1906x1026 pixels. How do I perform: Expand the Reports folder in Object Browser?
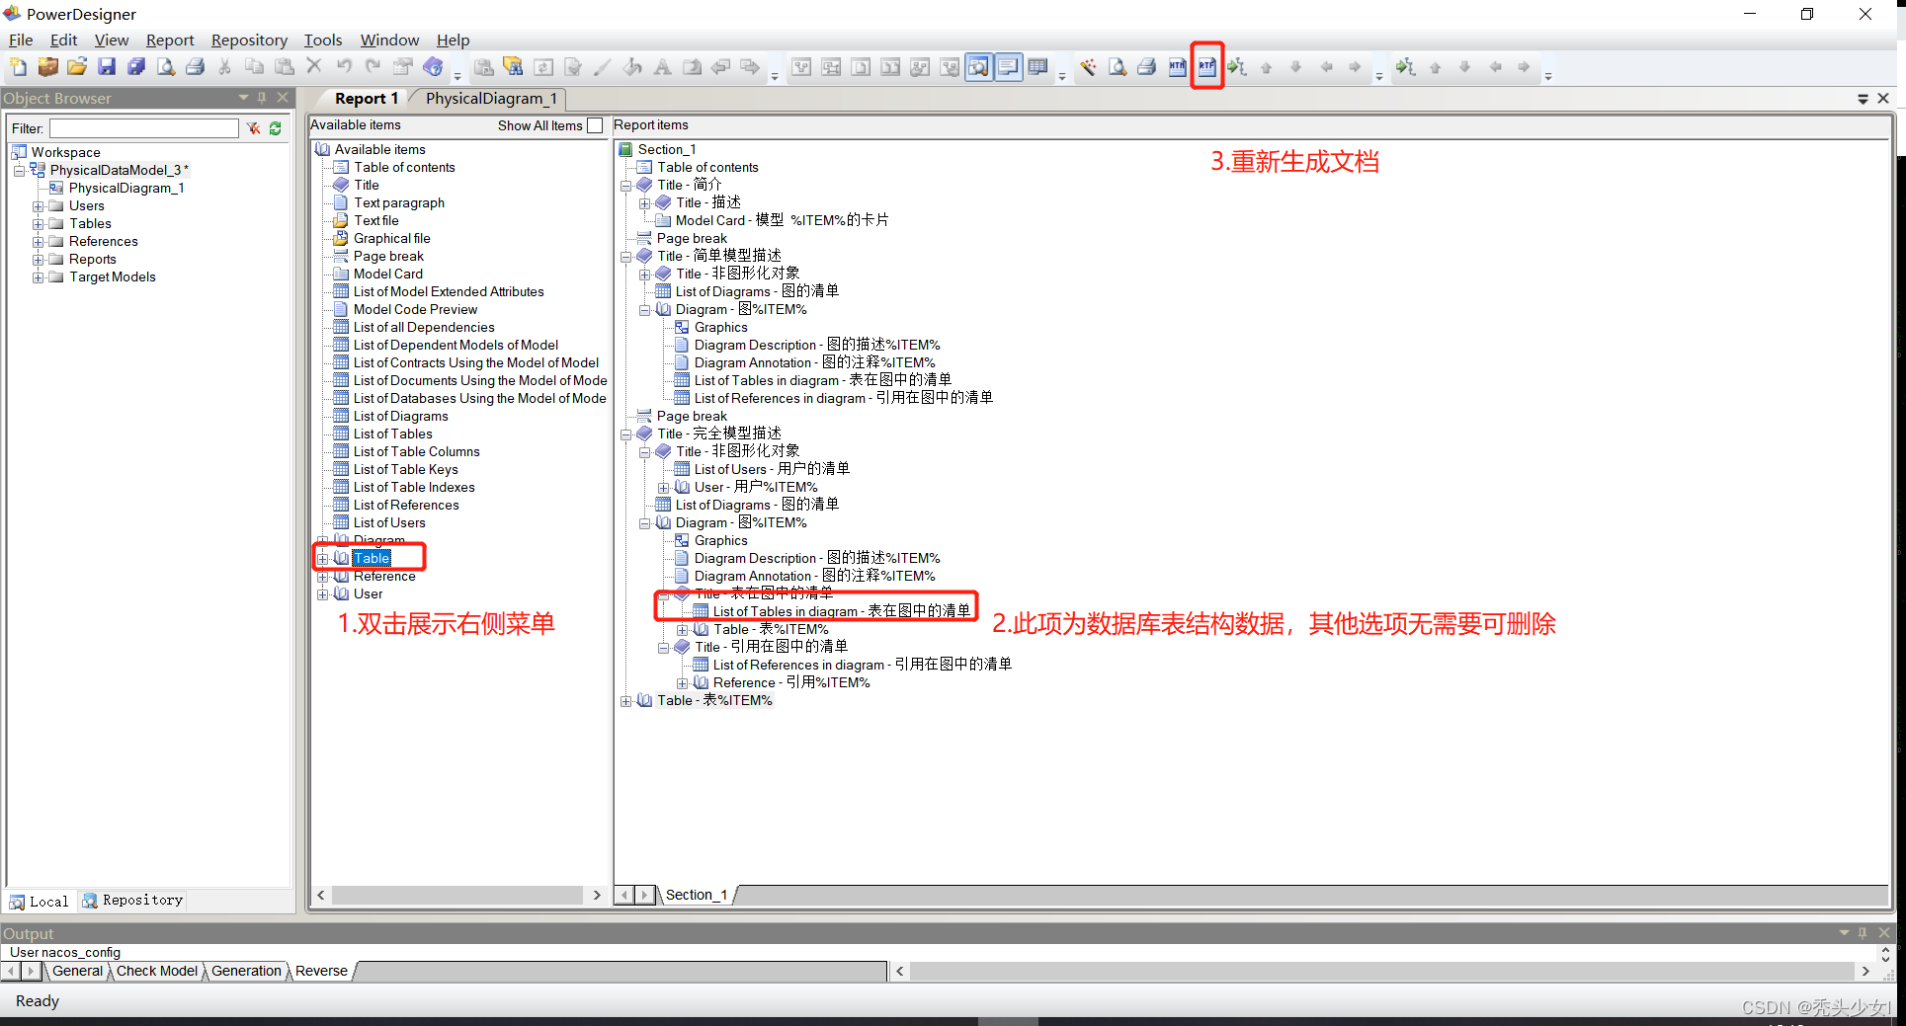click(38, 260)
